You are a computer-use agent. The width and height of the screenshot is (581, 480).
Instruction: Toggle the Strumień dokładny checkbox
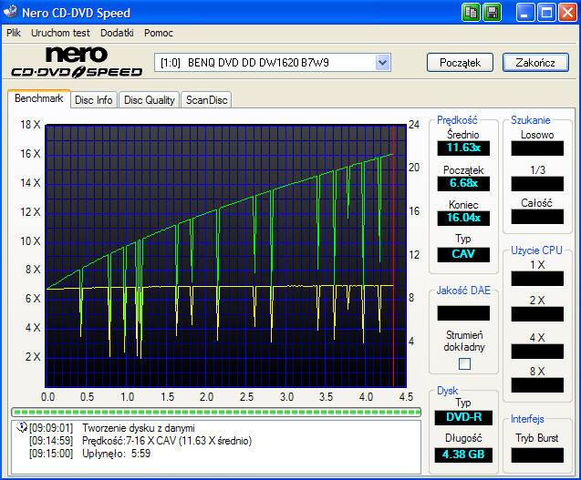[x=464, y=363]
